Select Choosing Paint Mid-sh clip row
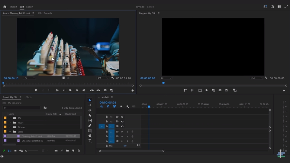This screenshot has height=163, width=290. (41, 141)
